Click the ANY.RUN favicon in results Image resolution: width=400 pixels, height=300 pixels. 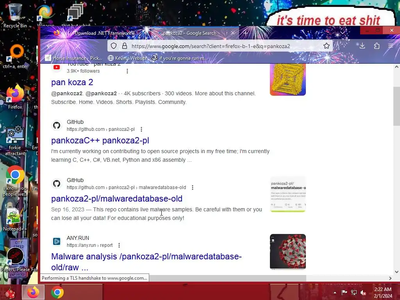(x=57, y=241)
